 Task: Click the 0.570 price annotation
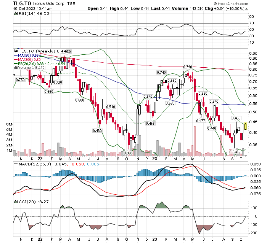[148, 97]
